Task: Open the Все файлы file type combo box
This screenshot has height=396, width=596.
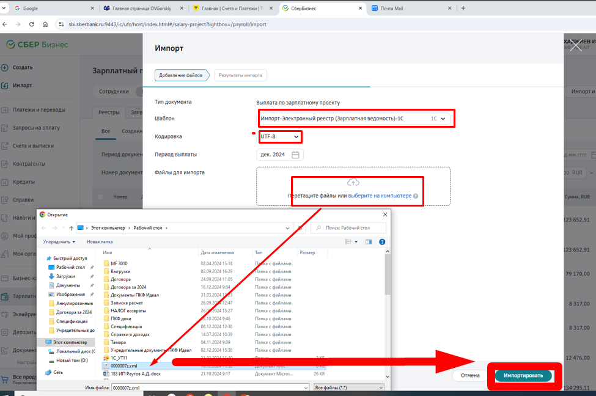Action: (x=349, y=387)
